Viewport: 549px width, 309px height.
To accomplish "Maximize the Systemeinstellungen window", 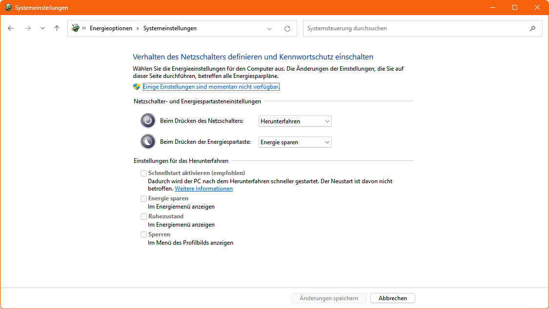I will [515, 7].
